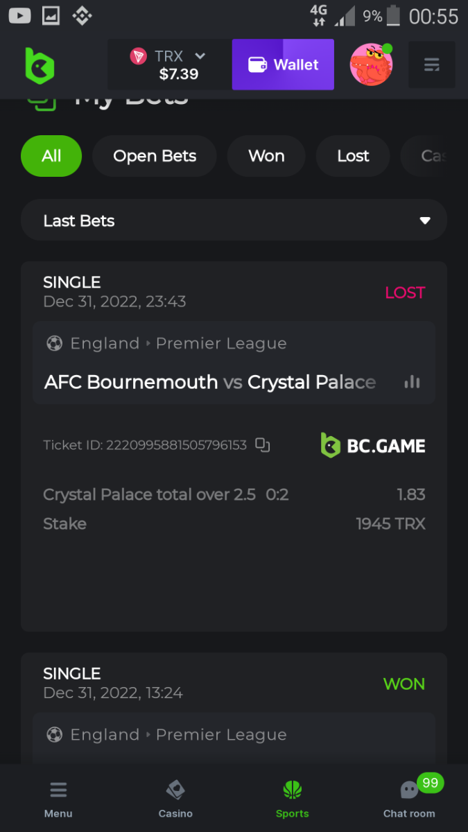Open the hamburger menu icon top right
Image resolution: width=468 pixels, height=832 pixels.
431,65
